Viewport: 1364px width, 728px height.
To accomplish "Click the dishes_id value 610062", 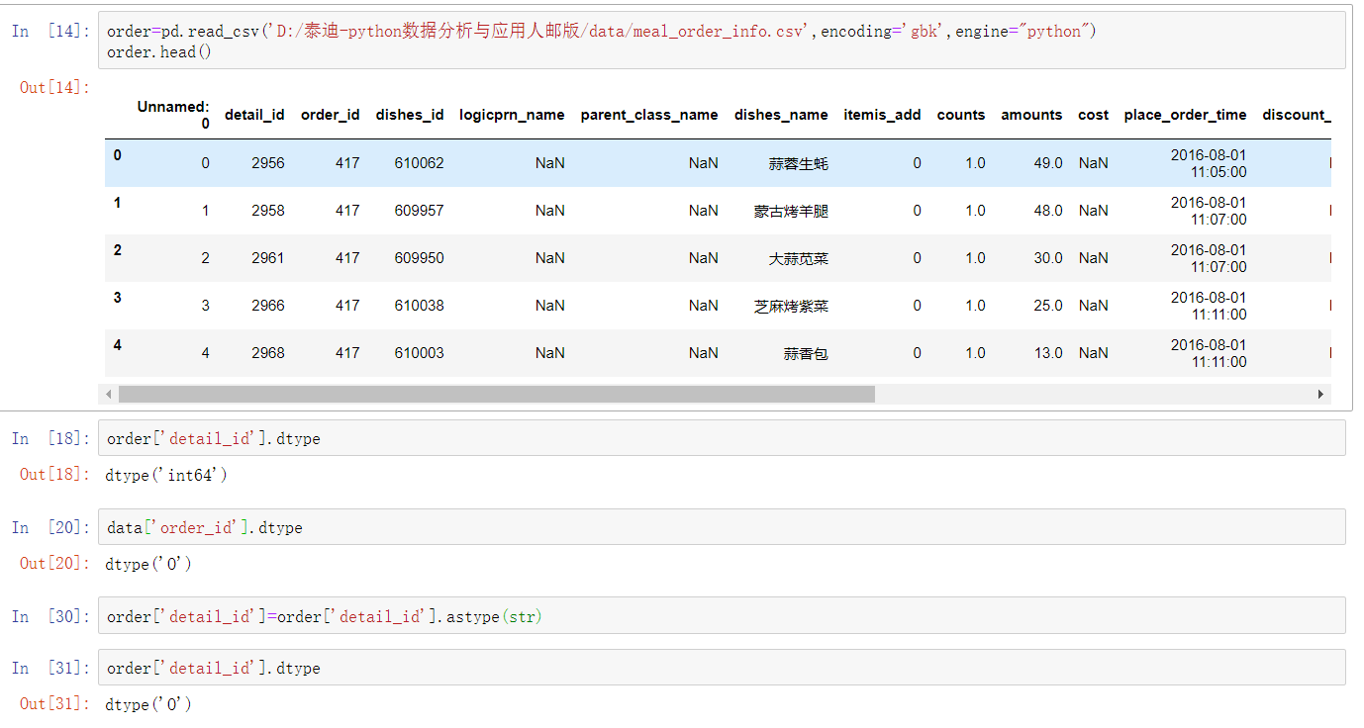I will (x=420, y=163).
